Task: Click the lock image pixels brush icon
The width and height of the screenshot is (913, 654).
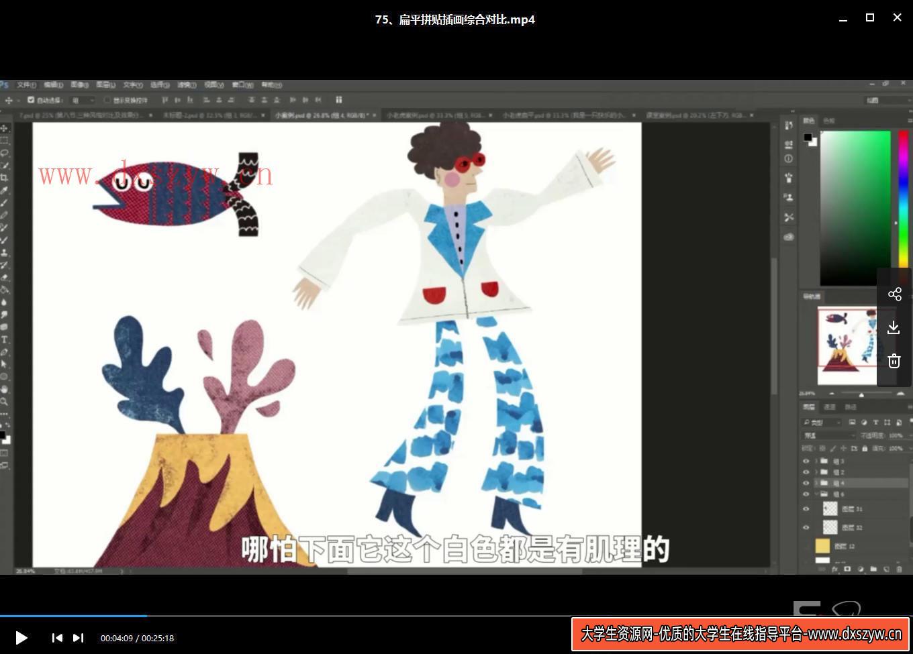Action: [x=832, y=448]
